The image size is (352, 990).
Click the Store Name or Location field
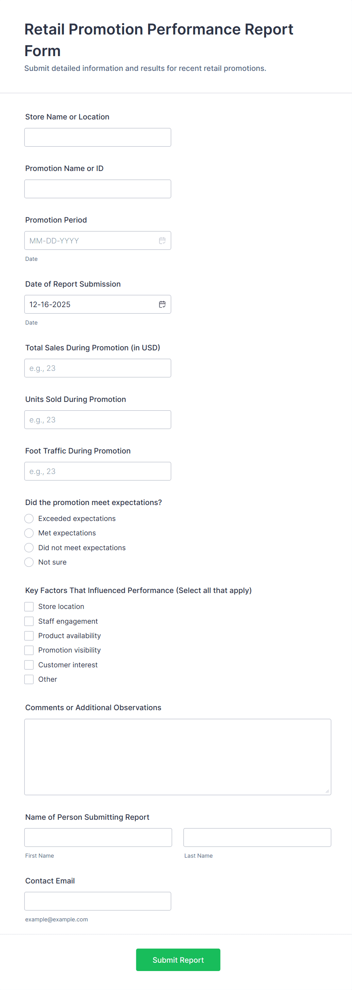[x=97, y=136]
